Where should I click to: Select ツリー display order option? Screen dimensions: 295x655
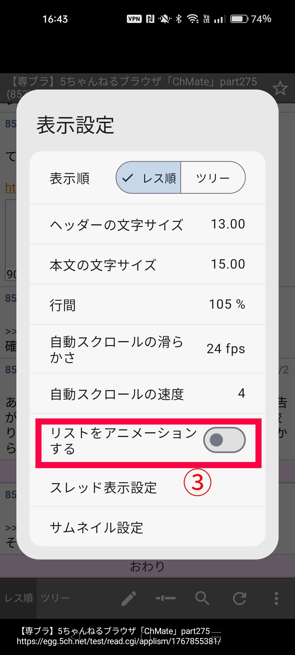pos(213,178)
